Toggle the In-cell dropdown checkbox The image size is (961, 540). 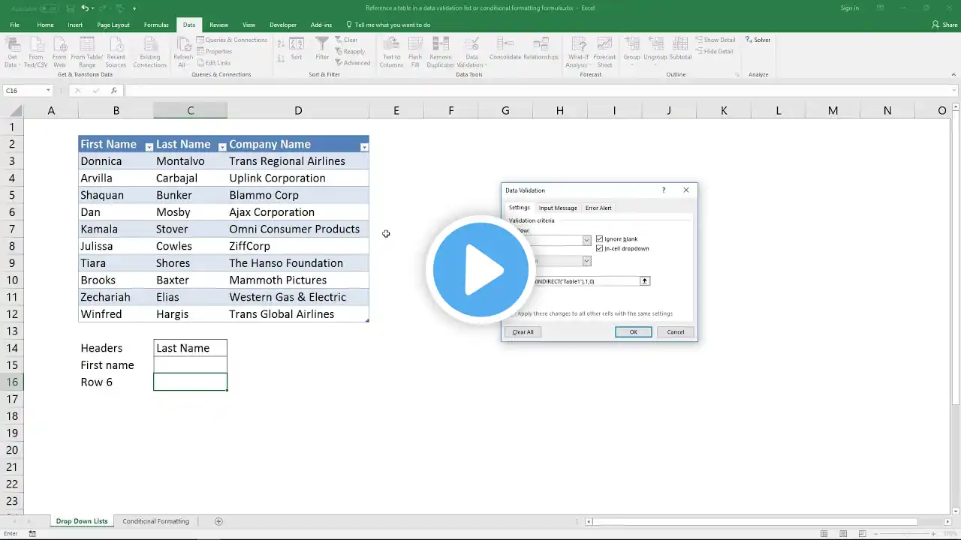click(x=599, y=248)
